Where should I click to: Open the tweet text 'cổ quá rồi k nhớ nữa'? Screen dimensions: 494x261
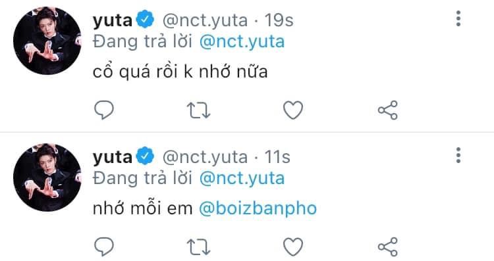[x=180, y=72]
